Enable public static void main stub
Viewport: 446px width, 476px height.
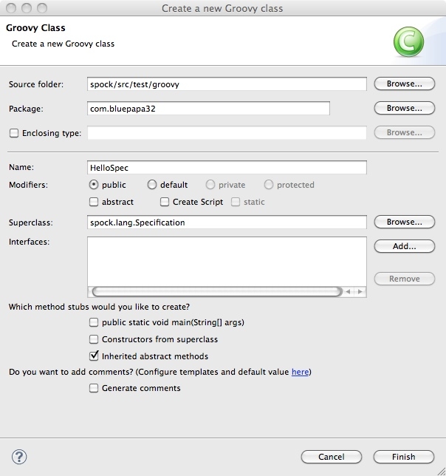tap(94, 322)
